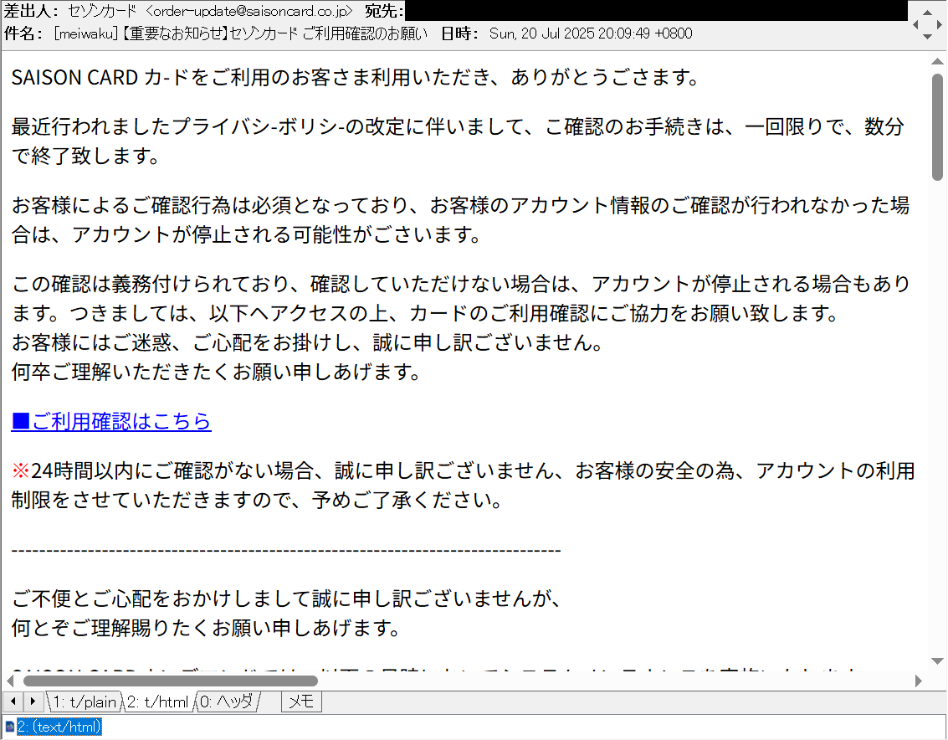The width and height of the screenshot is (948, 740).
Task: Click the document icon beside 2: (text/html)
Action: tap(10, 727)
